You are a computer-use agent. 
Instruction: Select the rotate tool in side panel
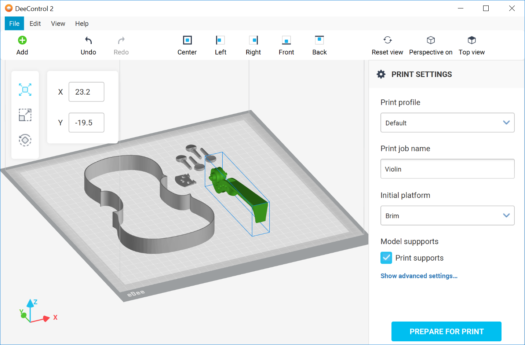[25, 140]
